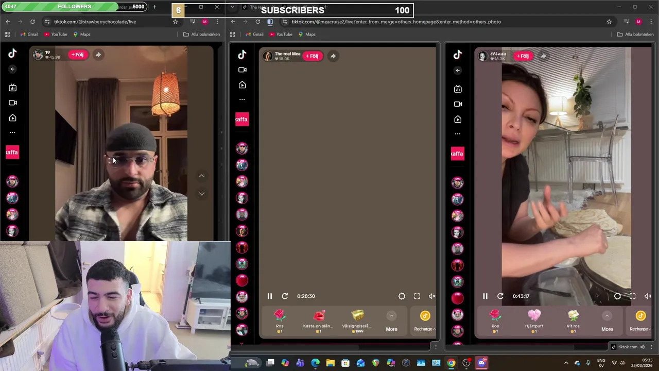Follow Elinda with Följ button
Viewport: 659px width, 371px height.
coord(522,56)
